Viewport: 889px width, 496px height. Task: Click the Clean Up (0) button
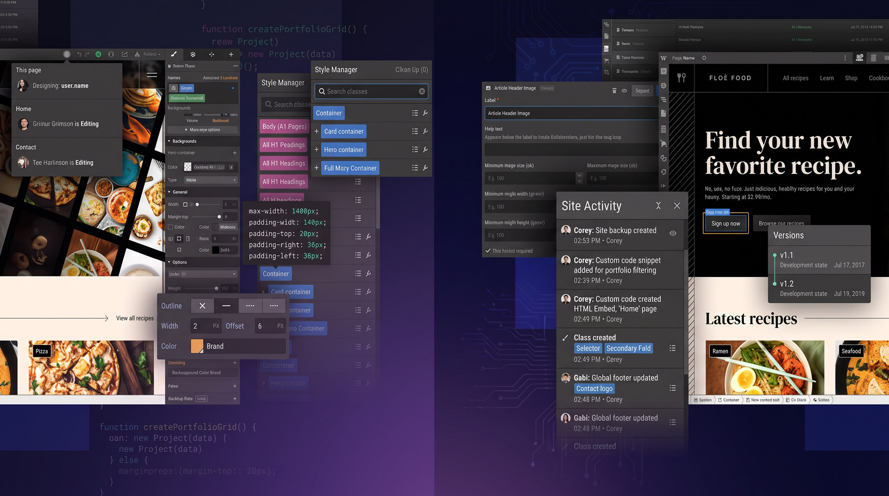pyautogui.click(x=411, y=70)
